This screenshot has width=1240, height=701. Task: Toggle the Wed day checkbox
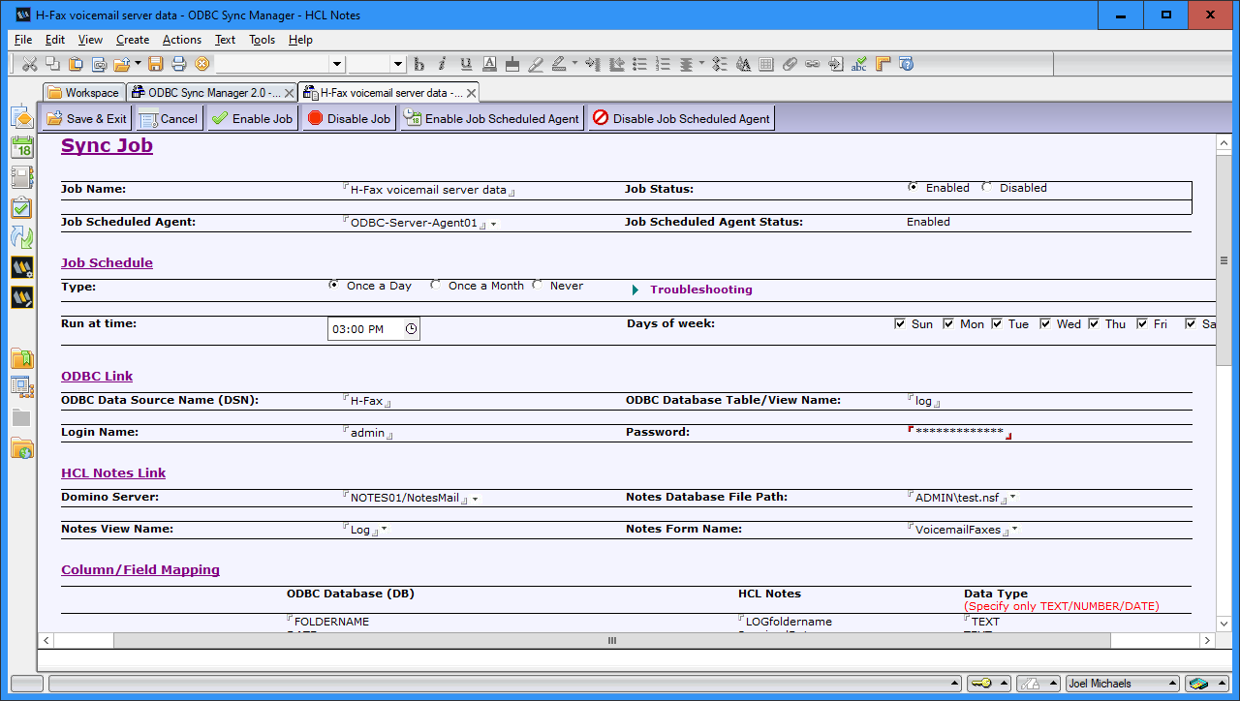1045,323
